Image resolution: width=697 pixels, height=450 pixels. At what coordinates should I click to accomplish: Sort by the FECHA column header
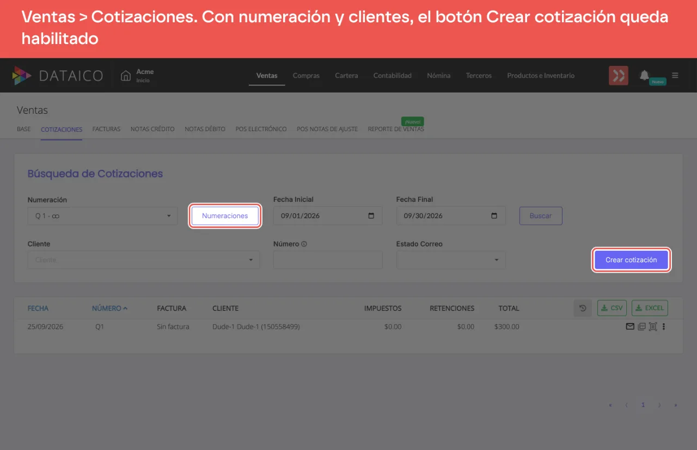(38, 308)
